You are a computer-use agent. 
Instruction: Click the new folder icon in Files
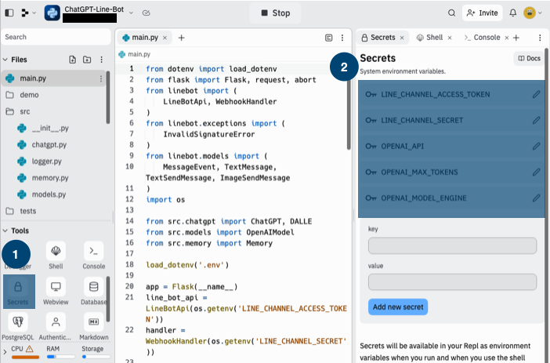click(86, 60)
